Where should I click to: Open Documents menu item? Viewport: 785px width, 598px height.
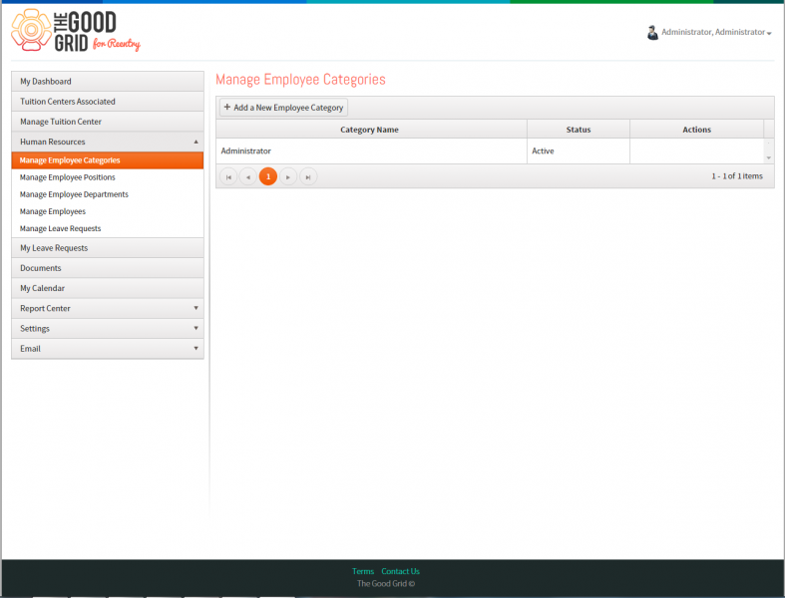pyautogui.click(x=107, y=268)
